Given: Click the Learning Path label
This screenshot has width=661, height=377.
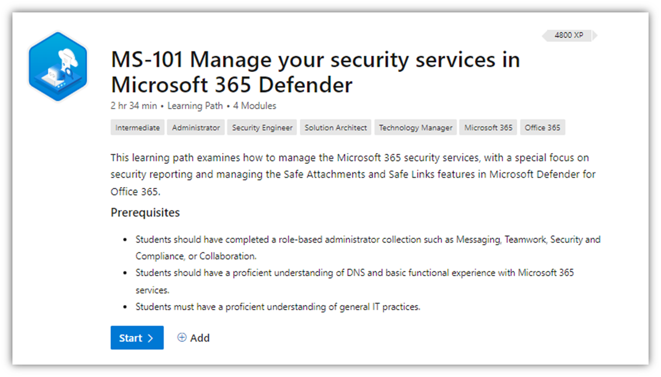Looking at the screenshot, I should [x=195, y=105].
